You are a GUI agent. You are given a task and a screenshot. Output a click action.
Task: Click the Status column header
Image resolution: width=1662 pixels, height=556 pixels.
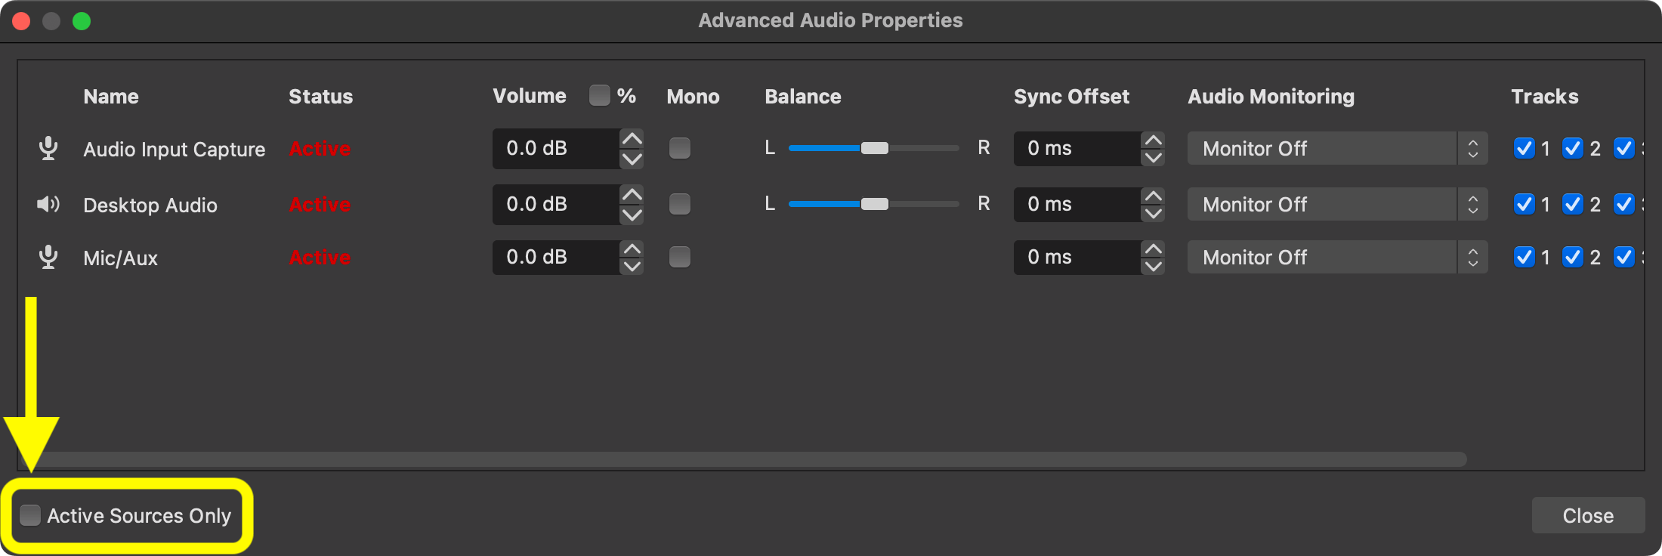321,96
